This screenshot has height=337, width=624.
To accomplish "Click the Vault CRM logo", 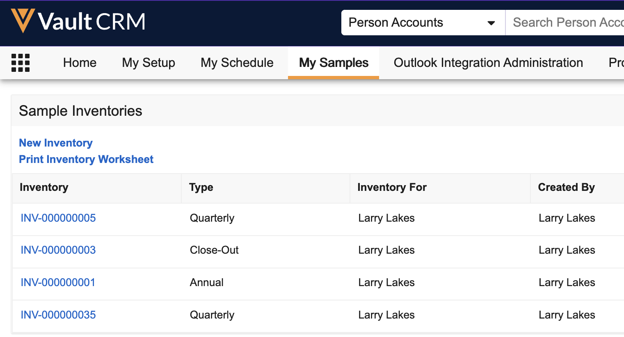I will pos(78,21).
